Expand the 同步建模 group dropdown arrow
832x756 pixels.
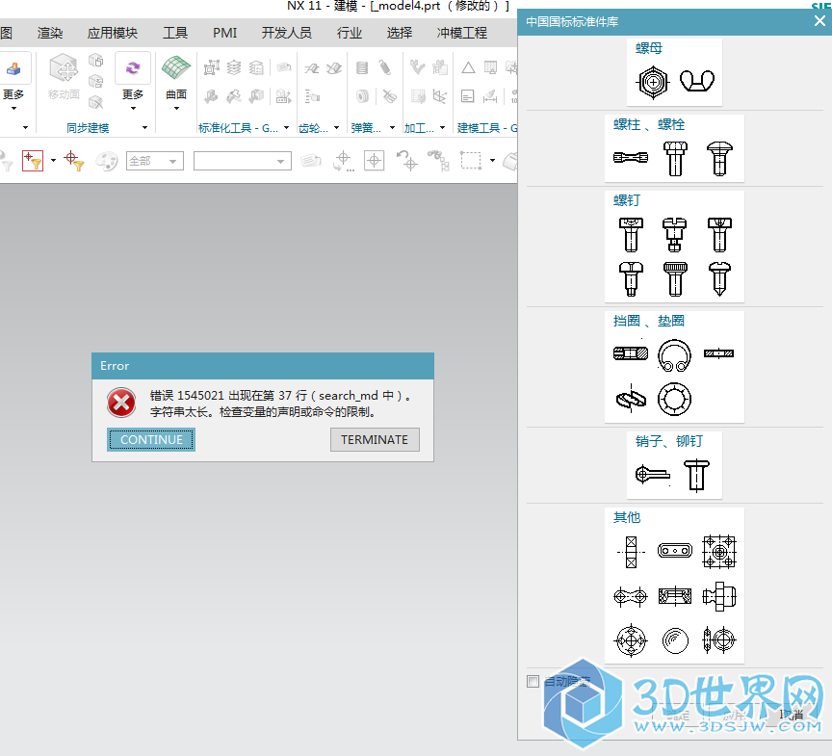coord(144,128)
